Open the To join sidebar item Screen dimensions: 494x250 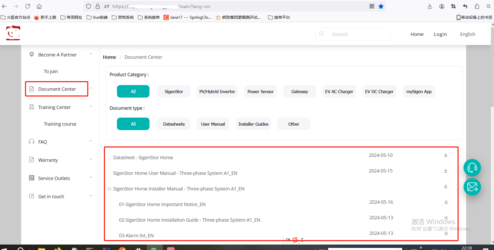coord(51,71)
